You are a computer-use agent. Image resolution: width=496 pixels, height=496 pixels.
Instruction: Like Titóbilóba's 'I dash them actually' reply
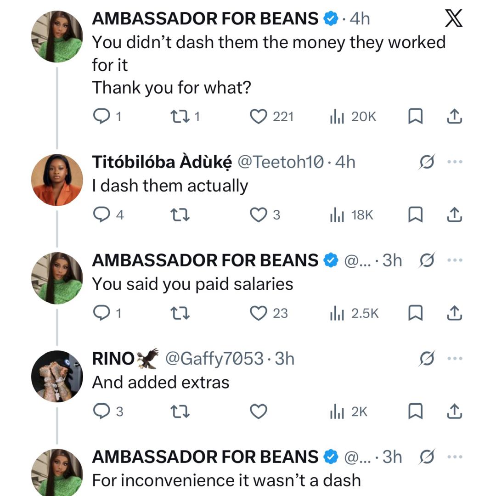[x=259, y=214]
